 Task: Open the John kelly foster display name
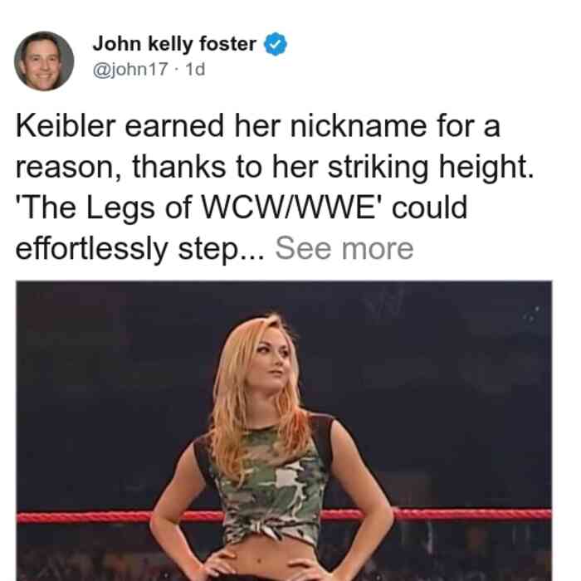[174, 44]
